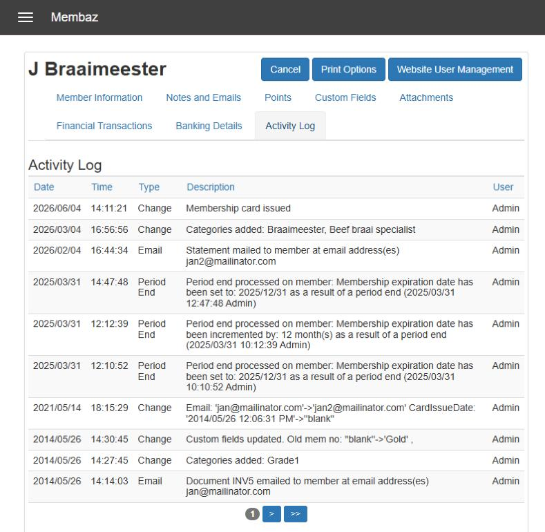Switch to Member Information tab
545x532 pixels.
coord(99,97)
